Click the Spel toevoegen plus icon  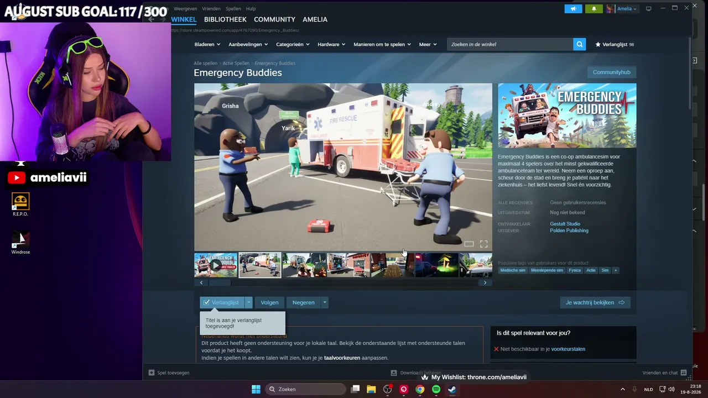point(152,373)
